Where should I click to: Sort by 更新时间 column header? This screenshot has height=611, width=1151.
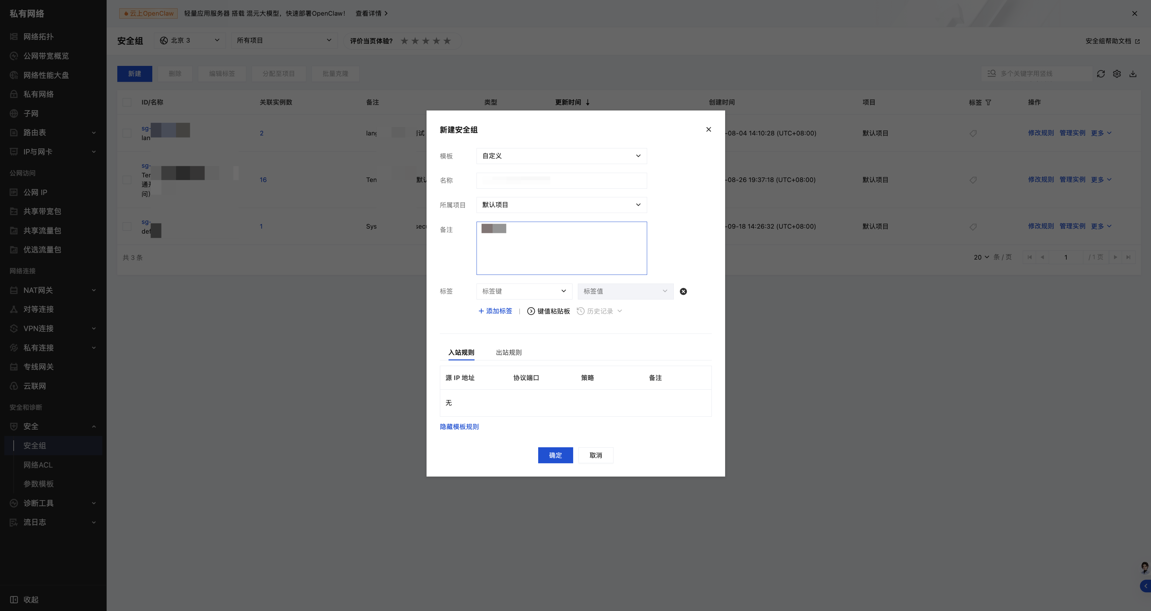coord(573,102)
